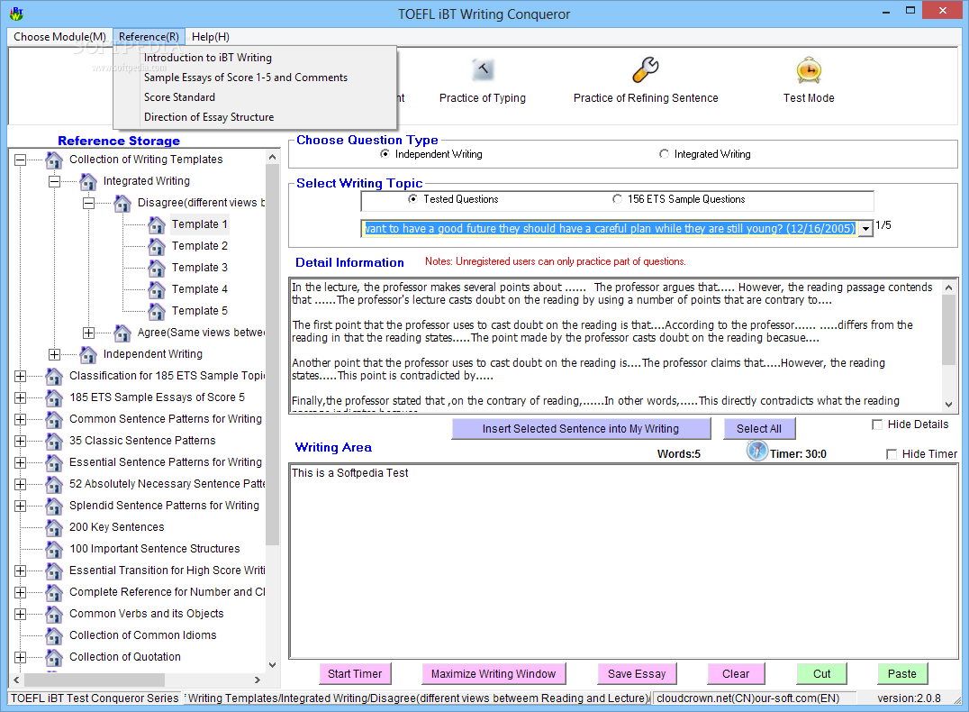Expand 52 Absolutely Necessary Sentence Patterns
969x712 pixels.
pyautogui.click(x=21, y=484)
